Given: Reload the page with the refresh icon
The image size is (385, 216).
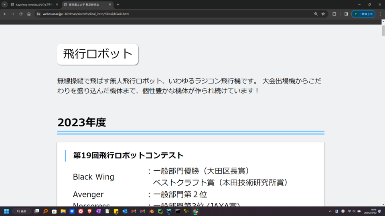Looking at the screenshot, I should (x=21, y=14).
